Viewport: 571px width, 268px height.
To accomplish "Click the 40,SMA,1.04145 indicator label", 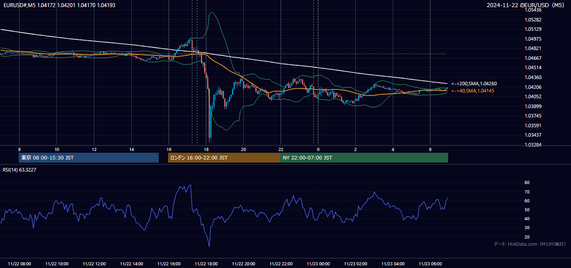I will pyautogui.click(x=473, y=91).
